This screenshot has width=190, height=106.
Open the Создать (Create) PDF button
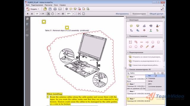tap(33, 9)
